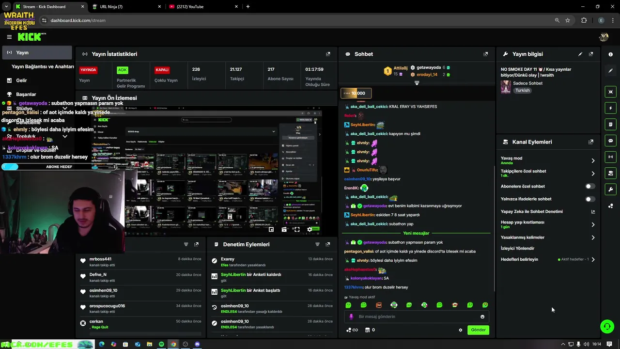This screenshot has width=620, height=349.
Task: Click the Gönder send button
Action: point(478,330)
